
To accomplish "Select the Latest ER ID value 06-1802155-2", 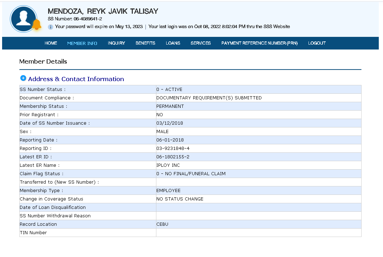I will coord(173,157).
